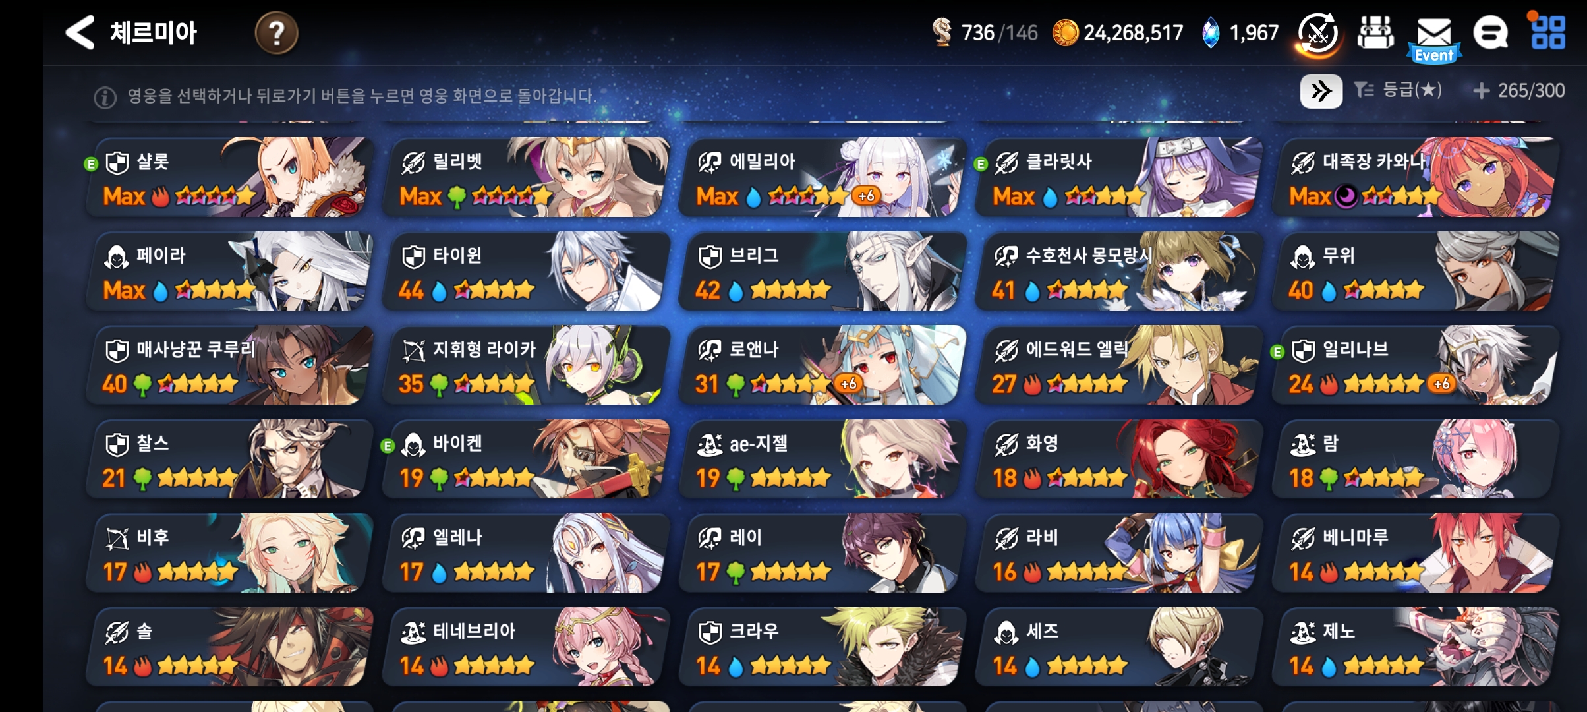
Task: Open the lobby sofa icon
Action: tap(1375, 32)
